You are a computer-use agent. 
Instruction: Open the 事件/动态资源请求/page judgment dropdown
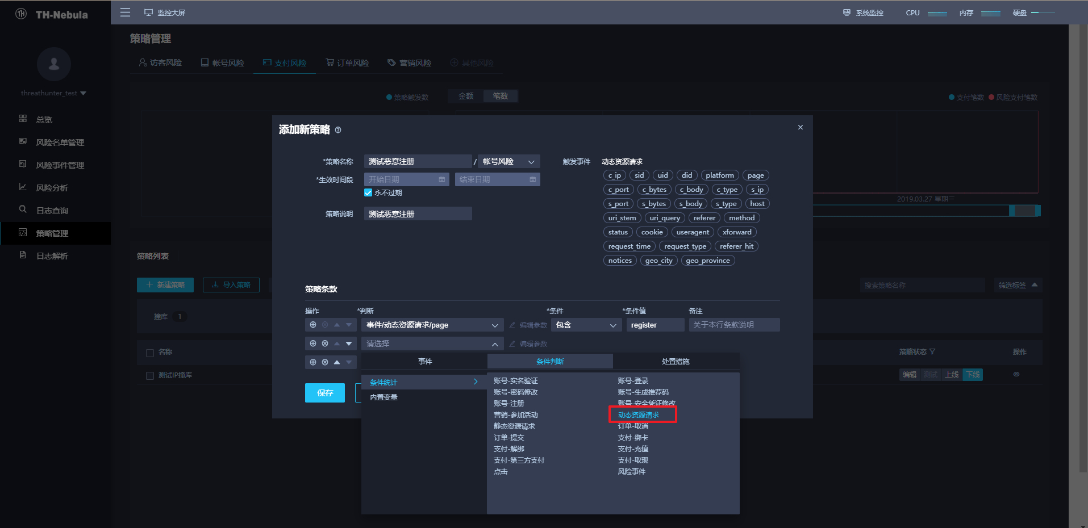point(432,325)
